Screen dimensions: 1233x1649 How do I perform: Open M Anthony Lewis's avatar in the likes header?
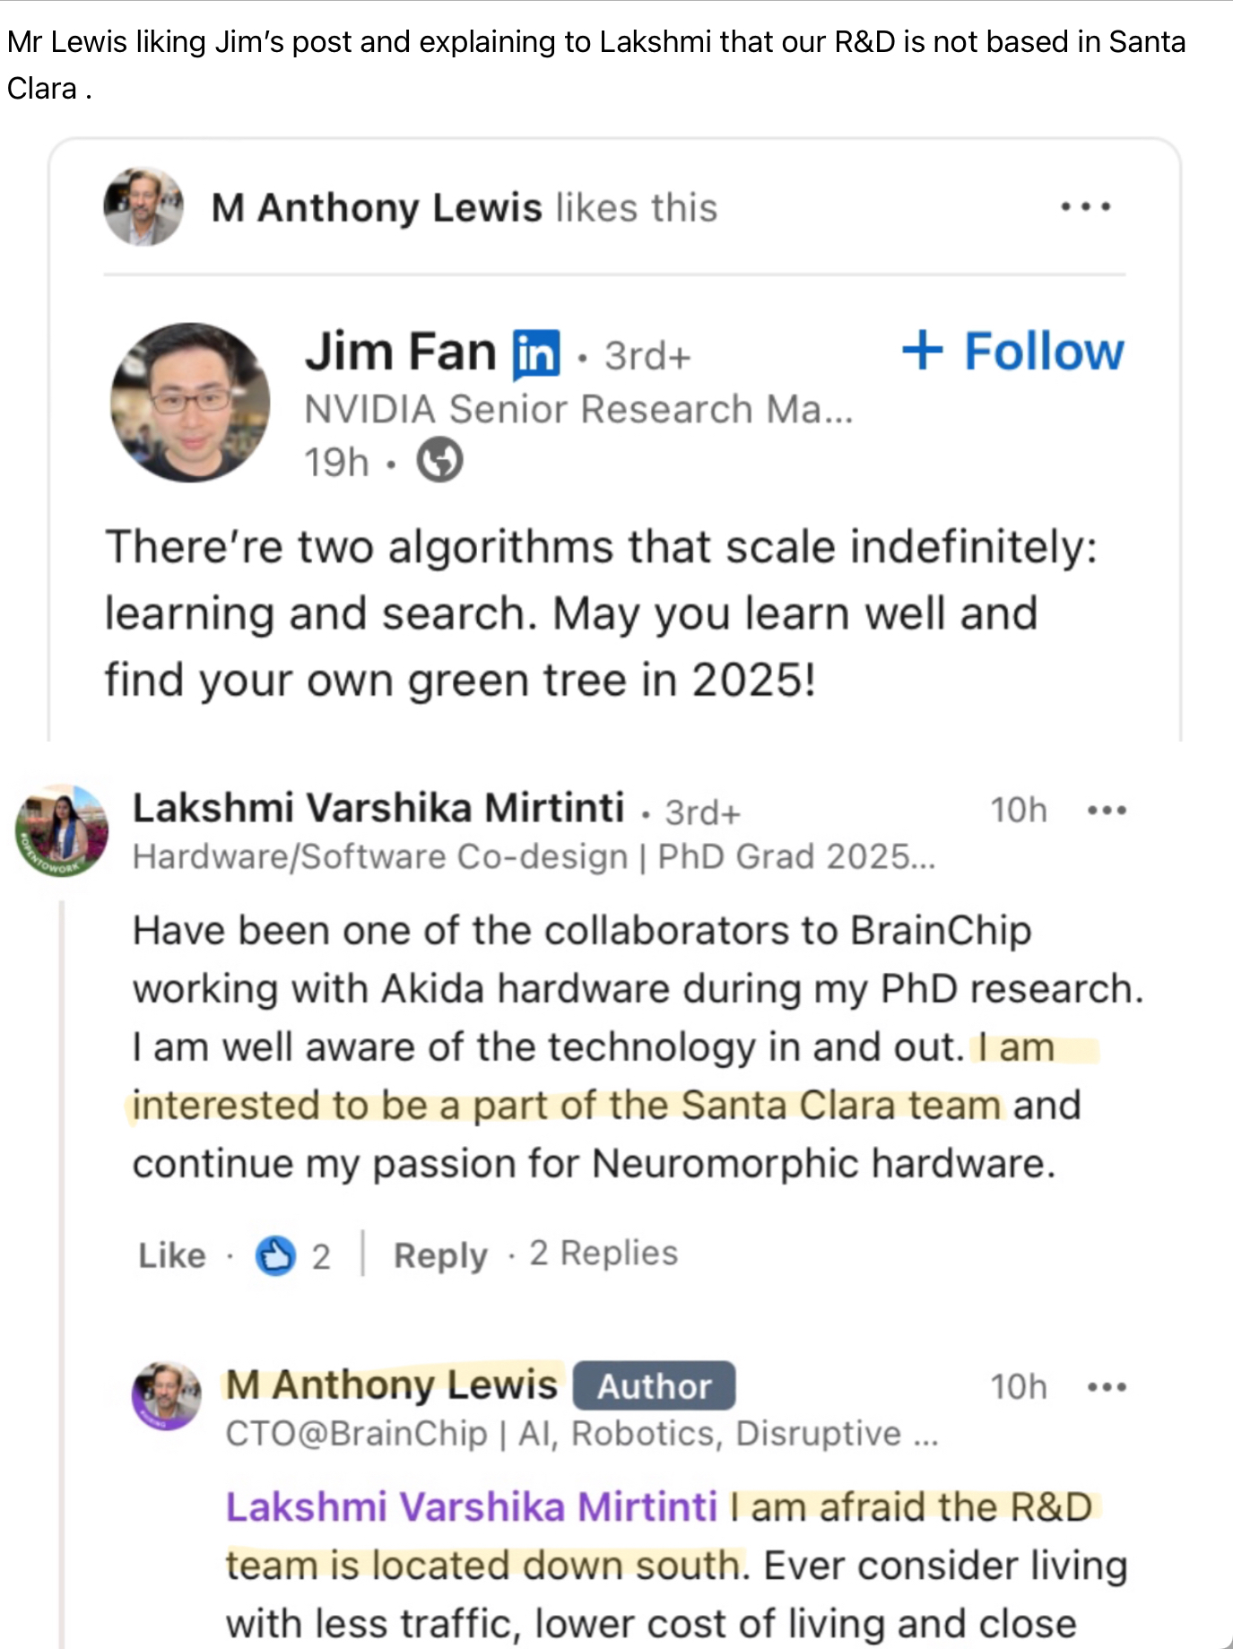point(143,206)
